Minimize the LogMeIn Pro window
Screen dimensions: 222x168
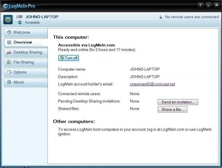[208, 5]
